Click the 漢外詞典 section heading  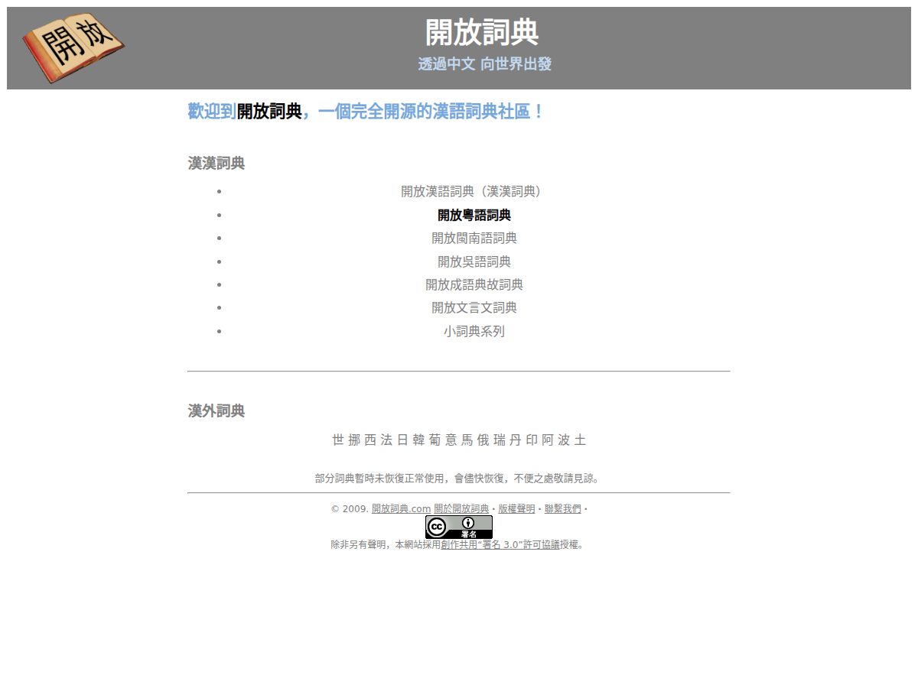(x=216, y=411)
